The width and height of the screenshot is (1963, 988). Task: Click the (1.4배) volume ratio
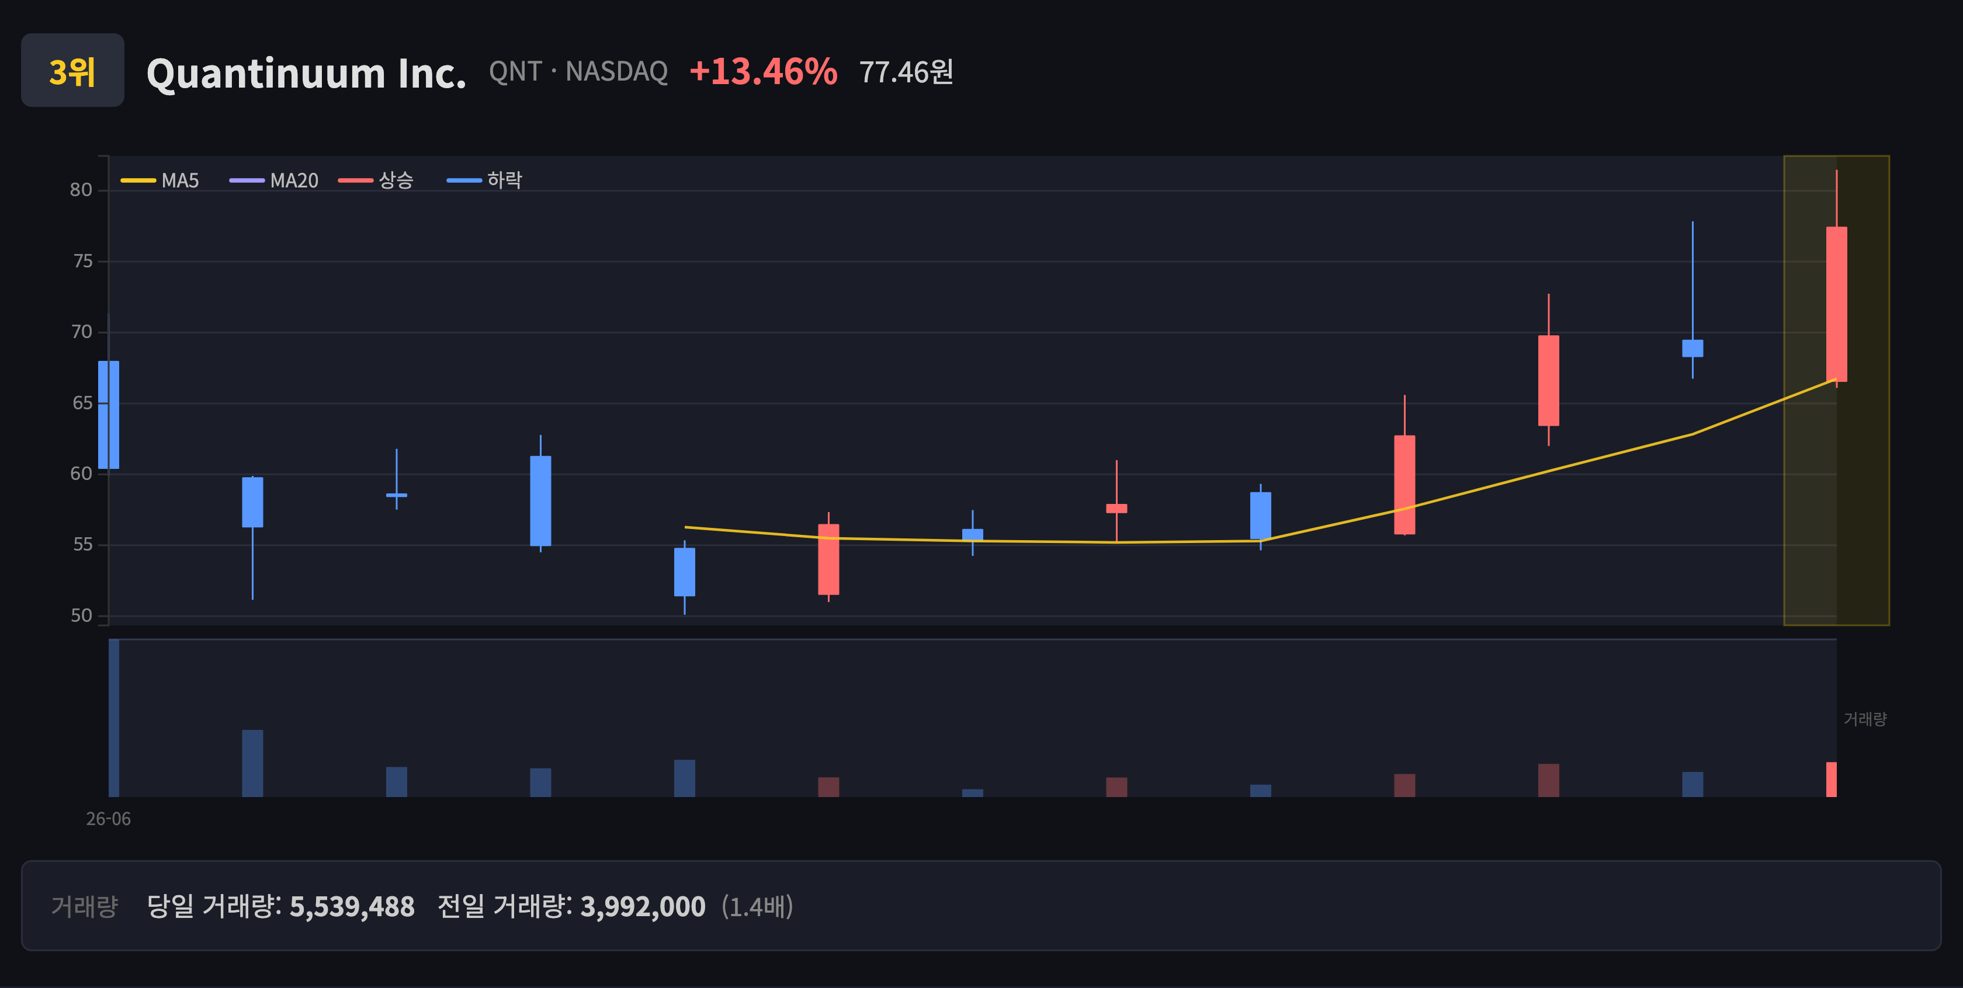[758, 906]
